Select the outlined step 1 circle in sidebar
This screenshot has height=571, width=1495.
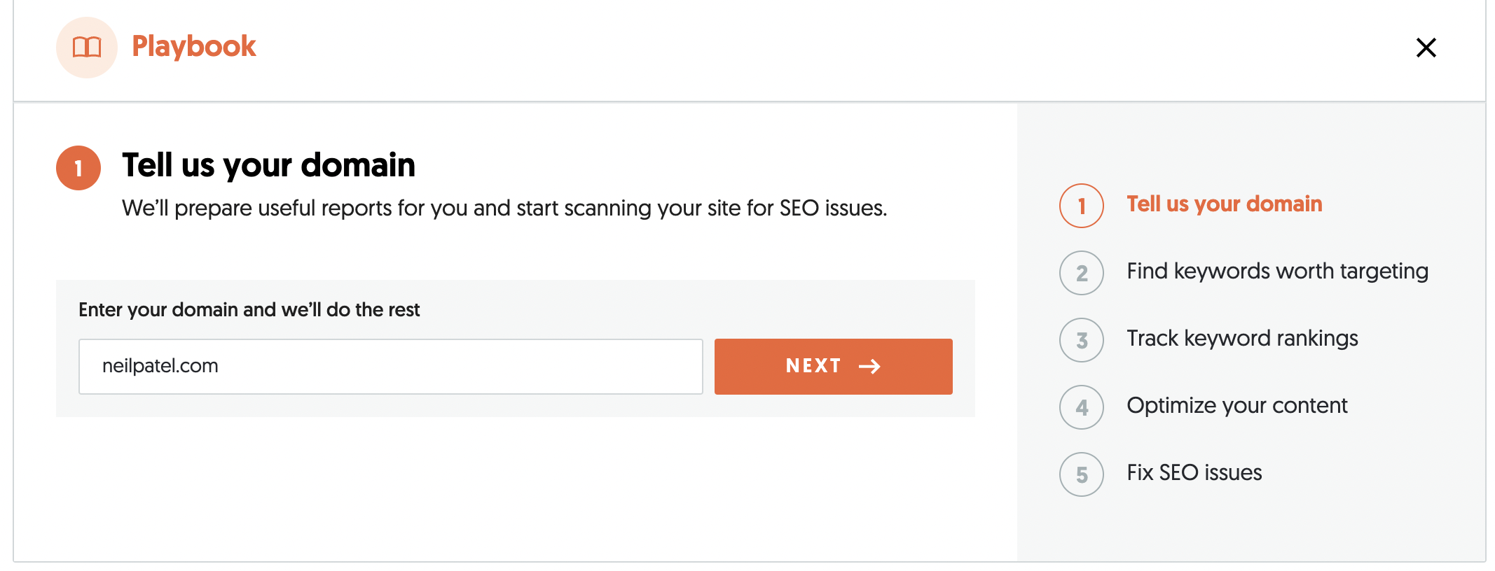pyautogui.click(x=1081, y=206)
